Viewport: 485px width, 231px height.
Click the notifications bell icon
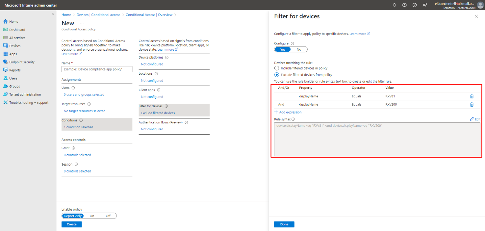click(x=395, y=5)
